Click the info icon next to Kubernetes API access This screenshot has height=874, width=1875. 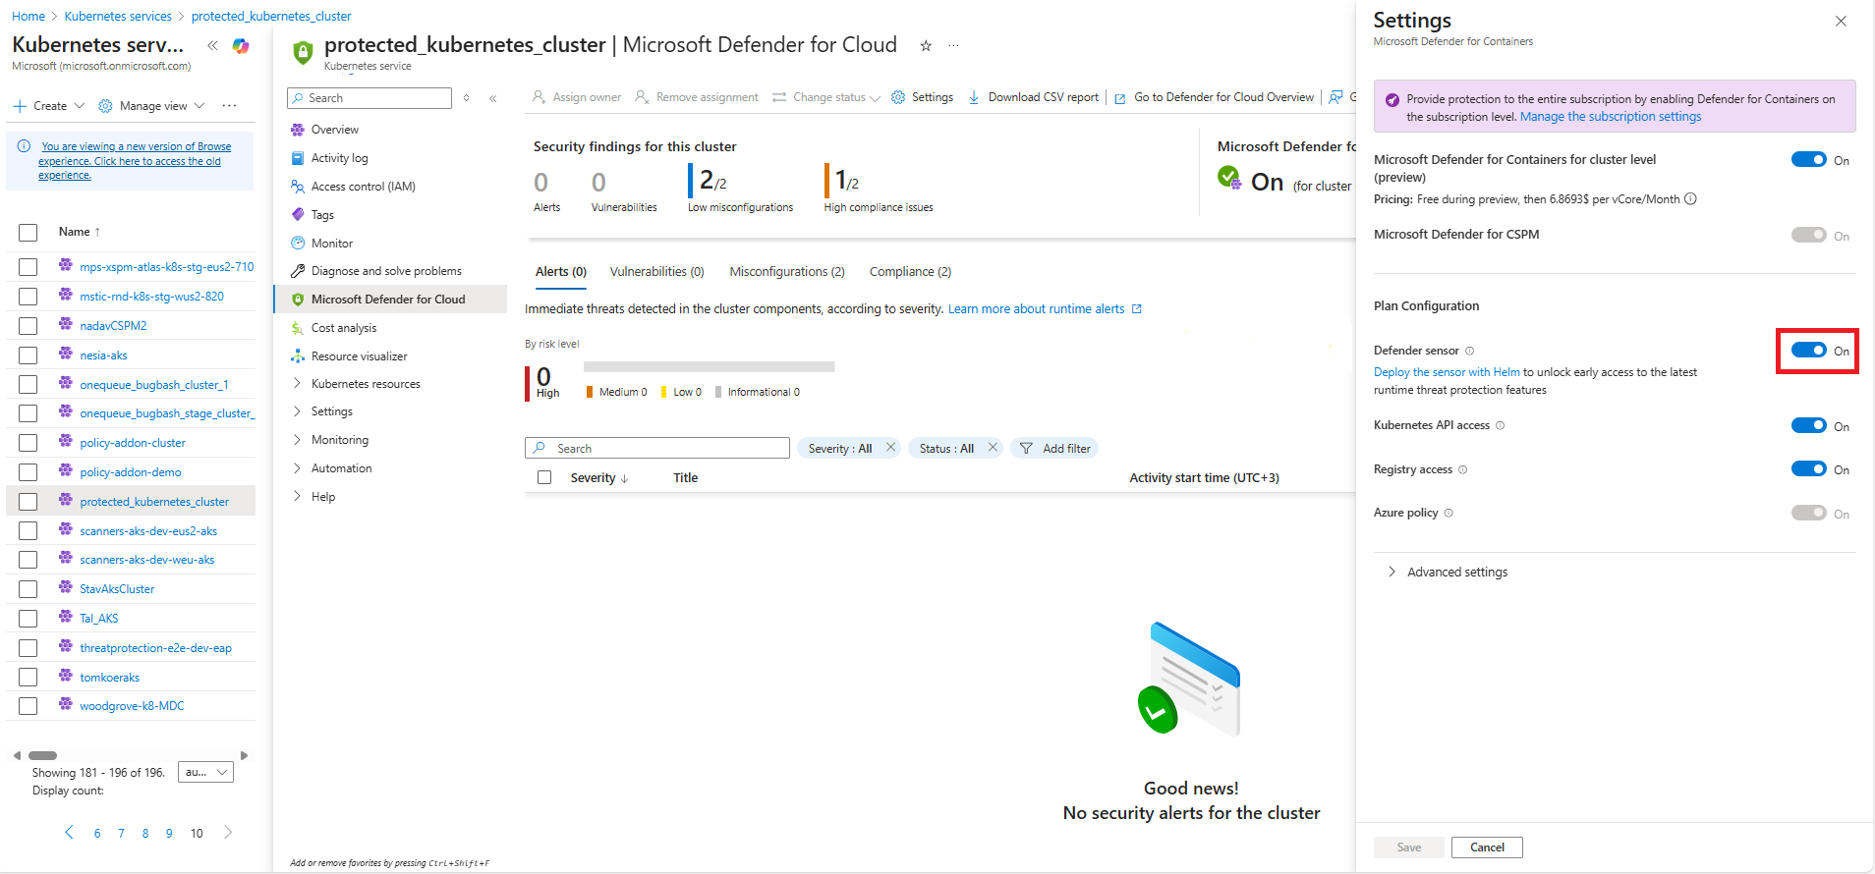[1501, 425]
